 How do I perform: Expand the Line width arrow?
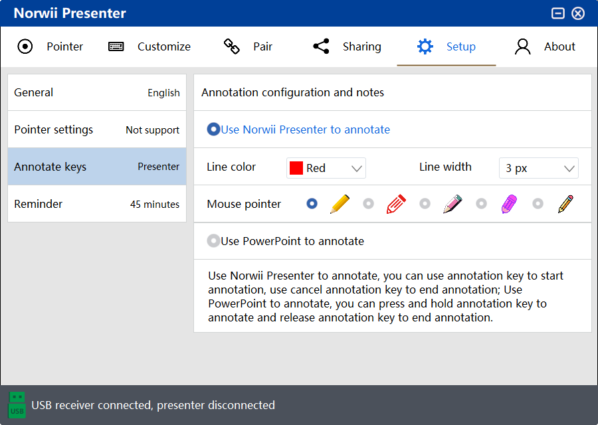tap(569, 169)
